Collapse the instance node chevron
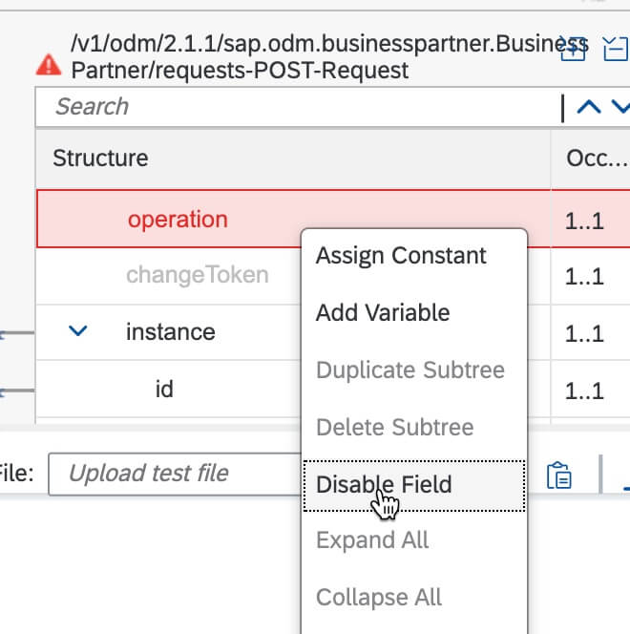Viewport: 630px width, 634px height. pos(77,330)
